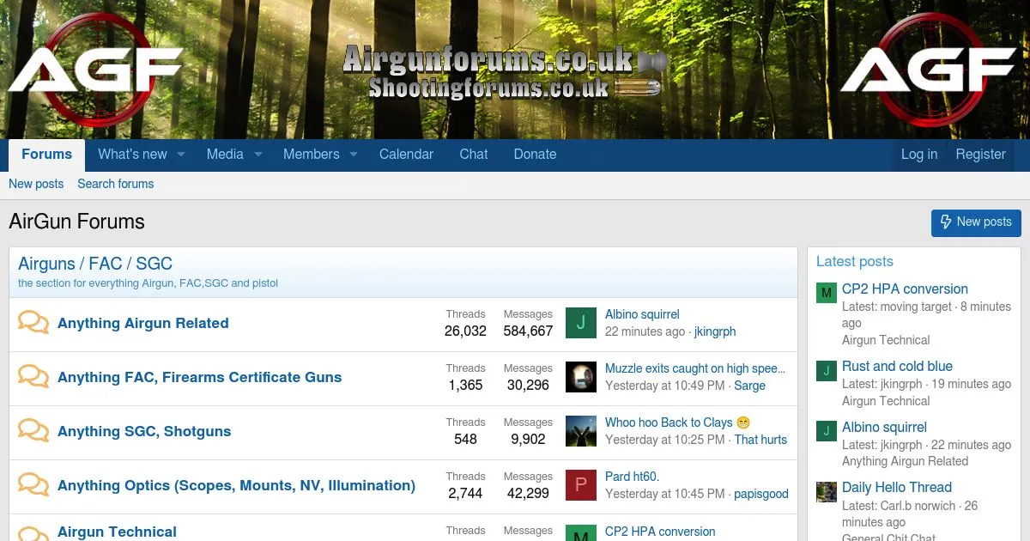This screenshot has height=541, width=1030.
Task: Click the Log in link
Action: tap(919, 155)
